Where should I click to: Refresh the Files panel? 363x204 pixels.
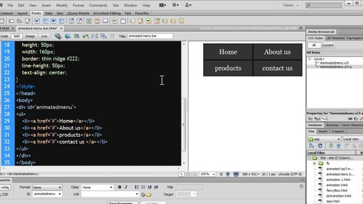pyautogui.click(x=320, y=146)
